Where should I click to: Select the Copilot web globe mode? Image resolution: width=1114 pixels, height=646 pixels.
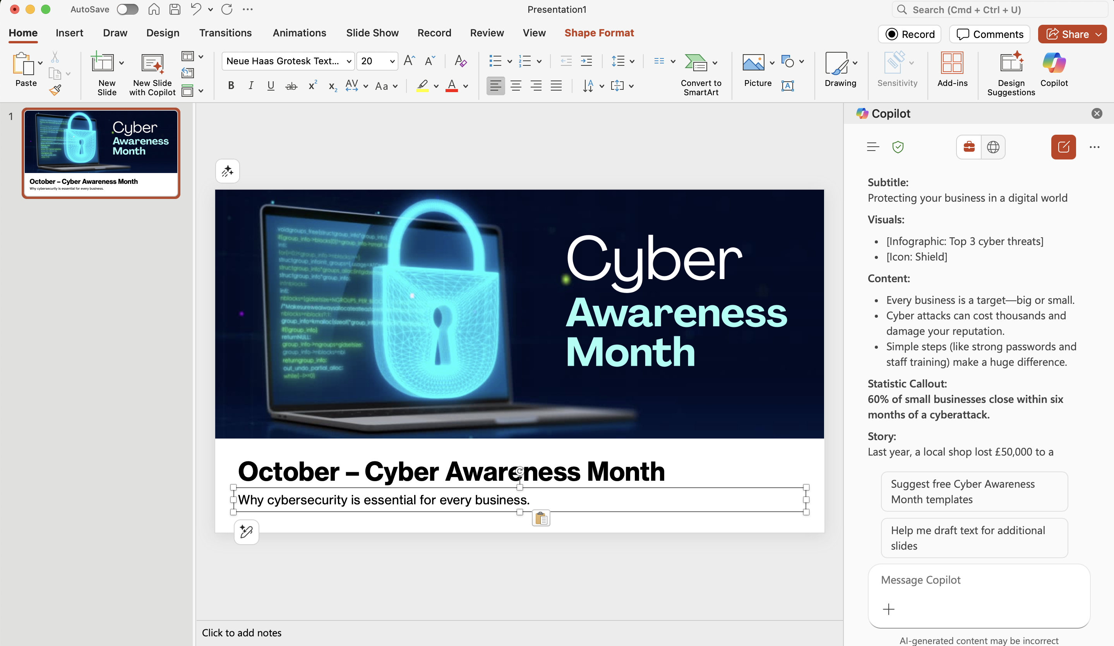point(993,147)
